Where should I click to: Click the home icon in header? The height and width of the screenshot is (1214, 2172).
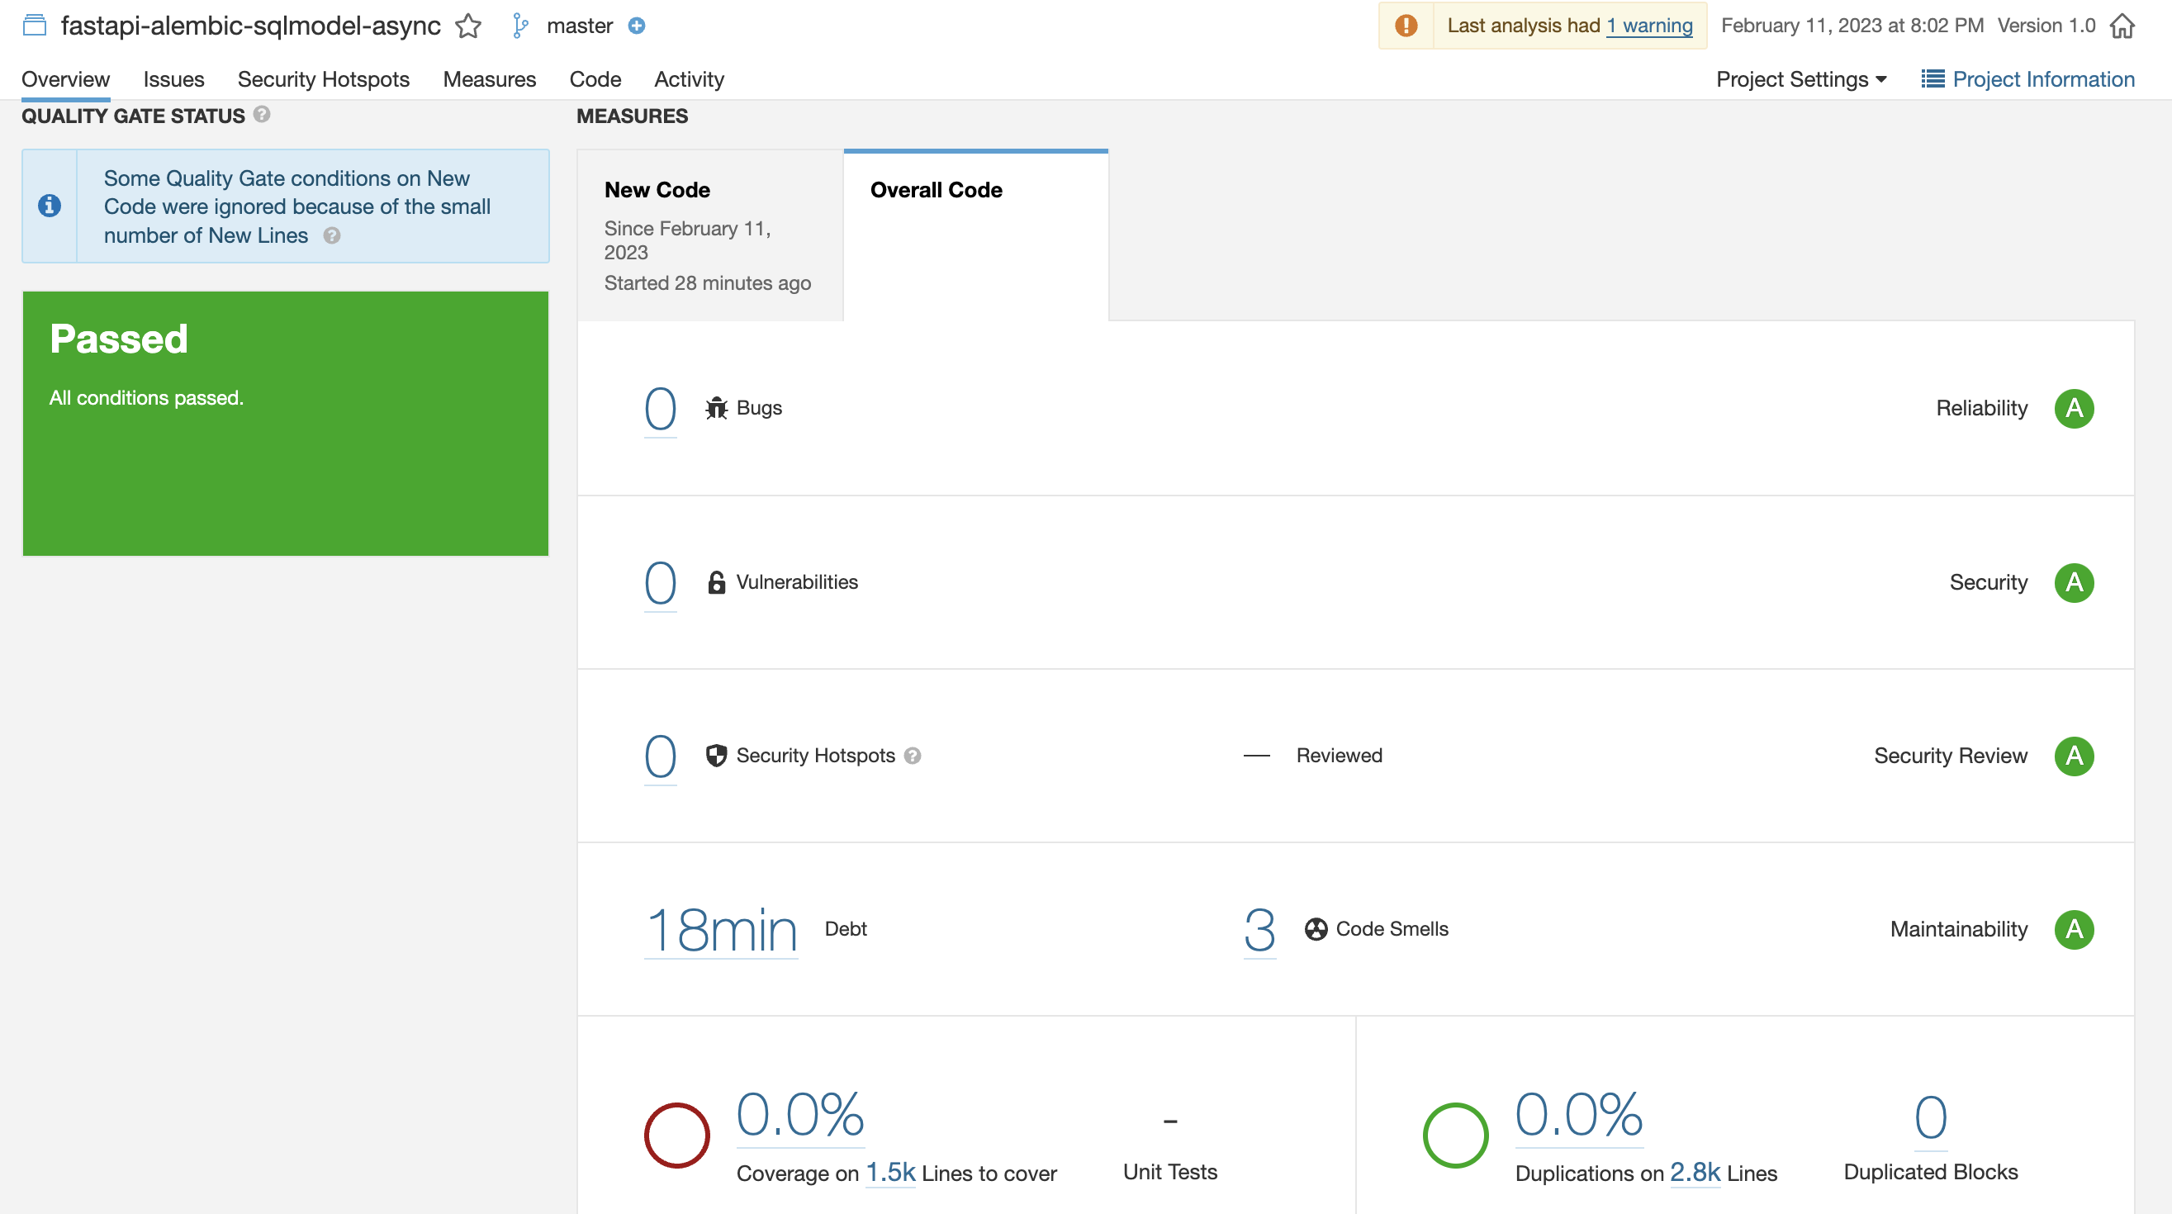pos(2122,26)
